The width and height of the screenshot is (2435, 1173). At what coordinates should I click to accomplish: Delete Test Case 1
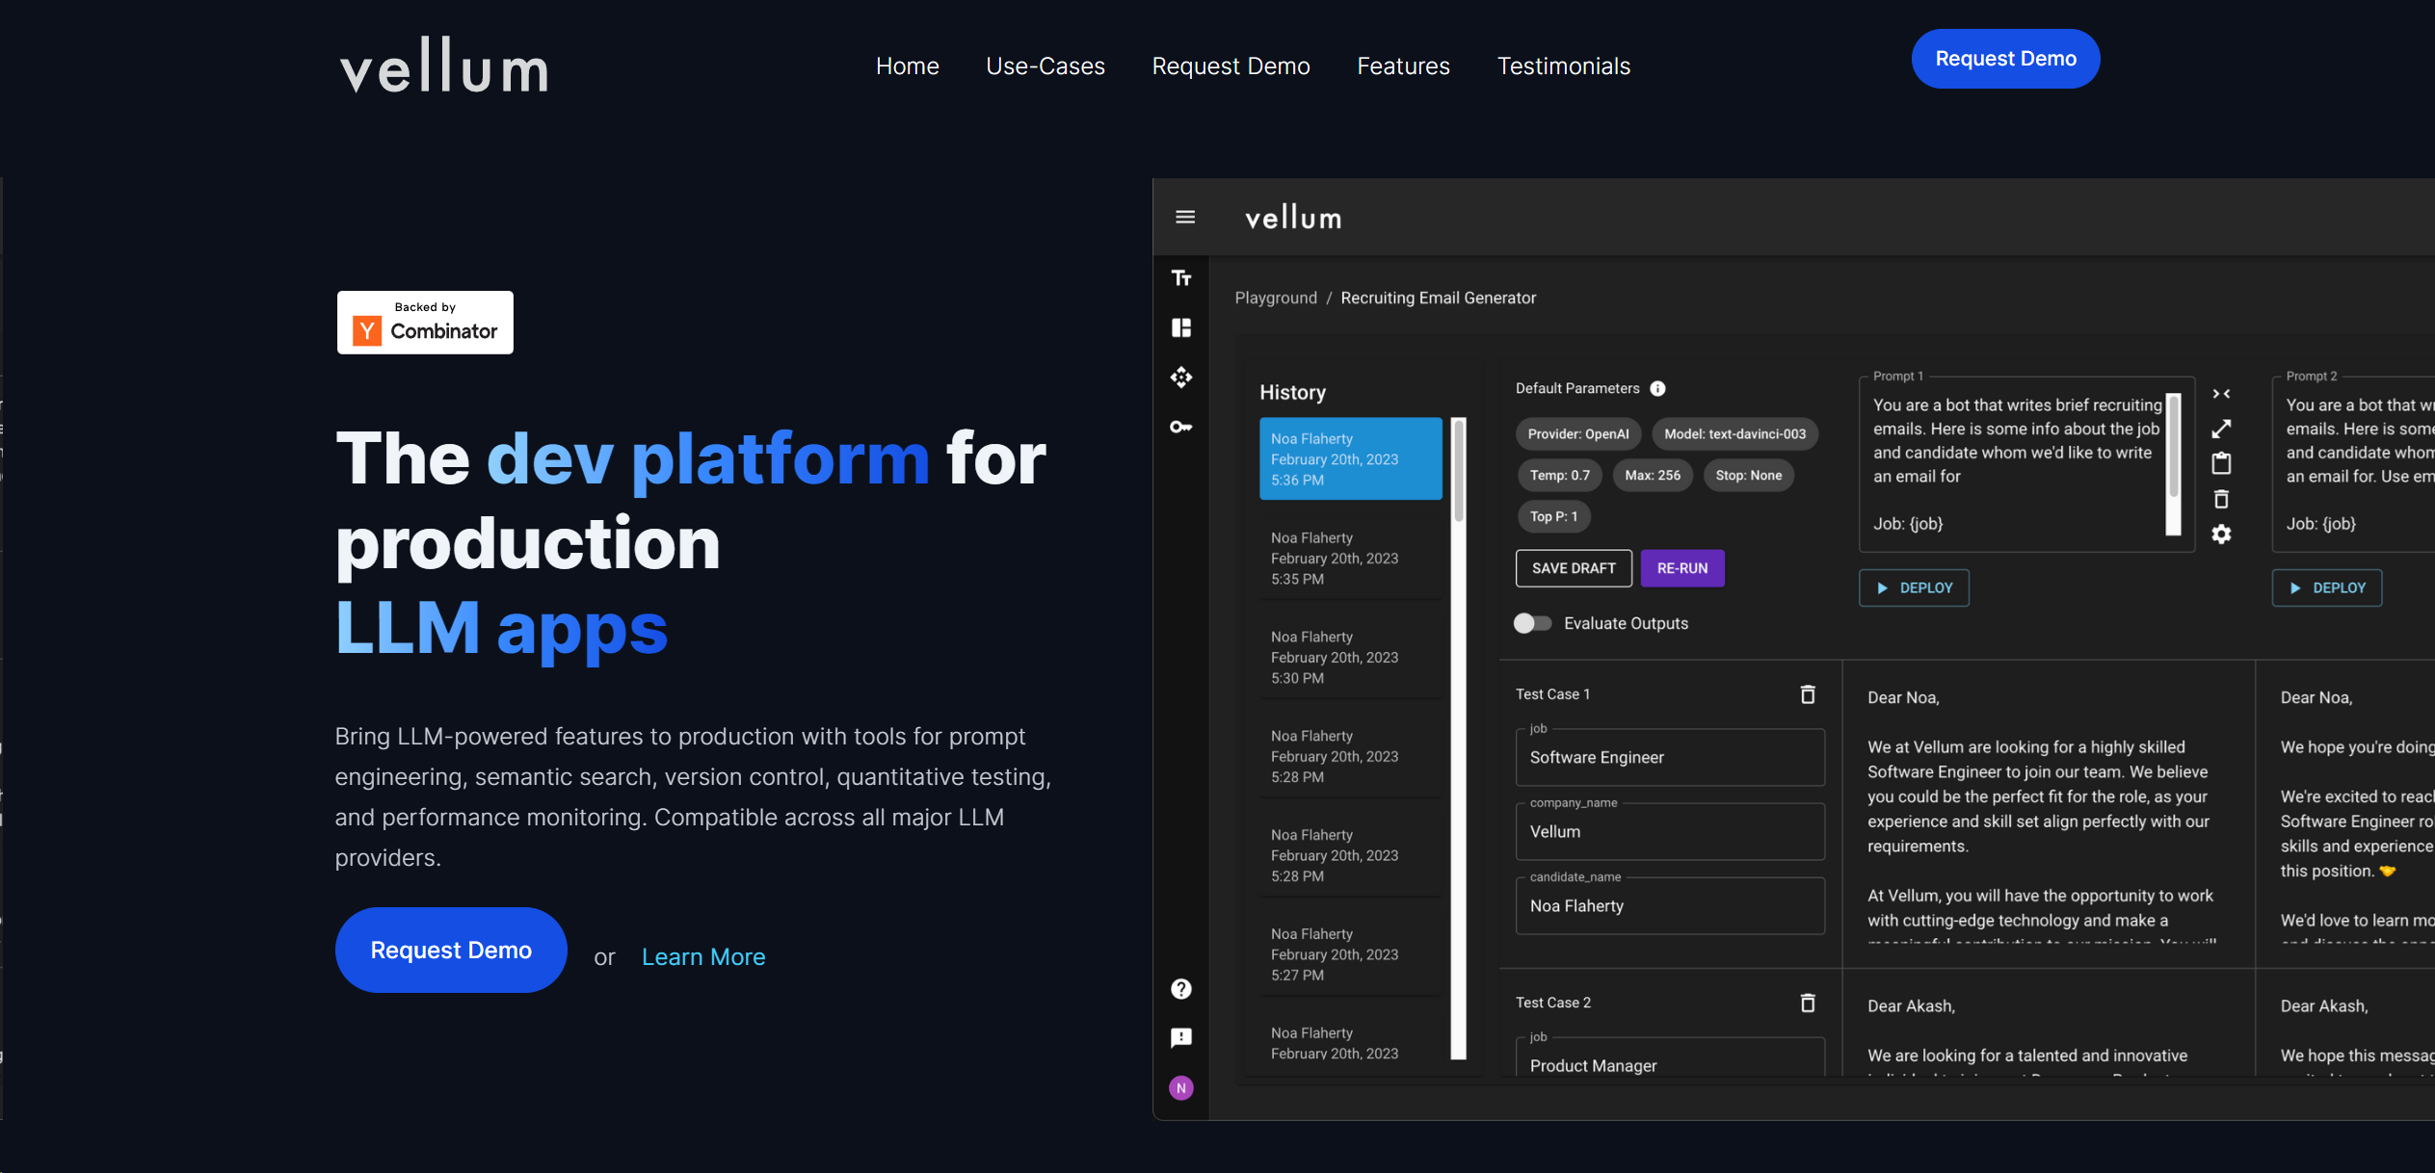tap(1808, 694)
